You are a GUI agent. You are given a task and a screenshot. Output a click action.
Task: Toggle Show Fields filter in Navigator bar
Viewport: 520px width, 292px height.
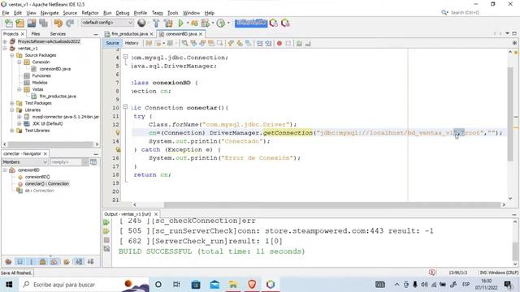click(x=19, y=262)
